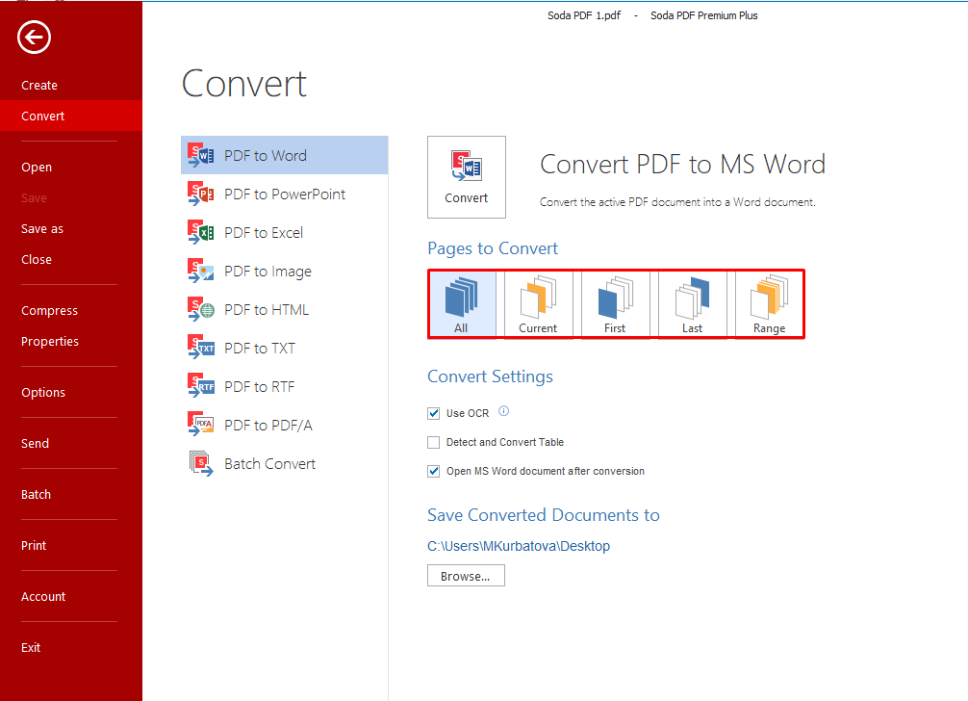The width and height of the screenshot is (968, 701).
Task: Open the Create menu item
Action: pyautogui.click(x=39, y=86)
